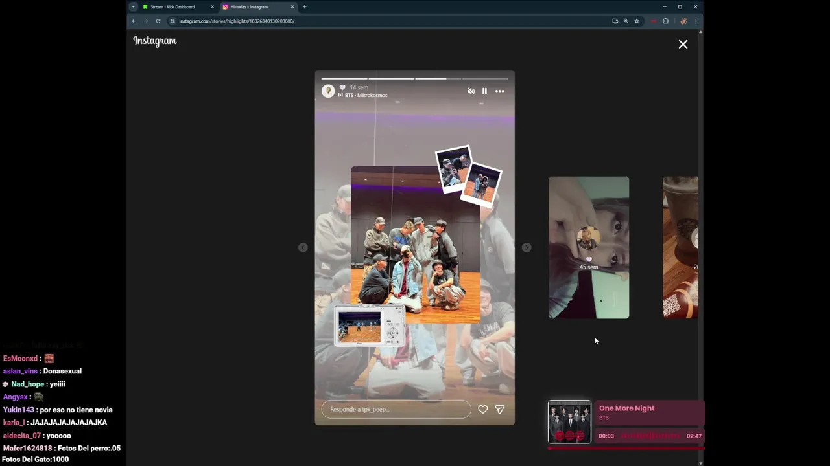Viewport: 830px width, 466px height.
Task: Click the page scroll-down arrow
Action: point(700,463)
